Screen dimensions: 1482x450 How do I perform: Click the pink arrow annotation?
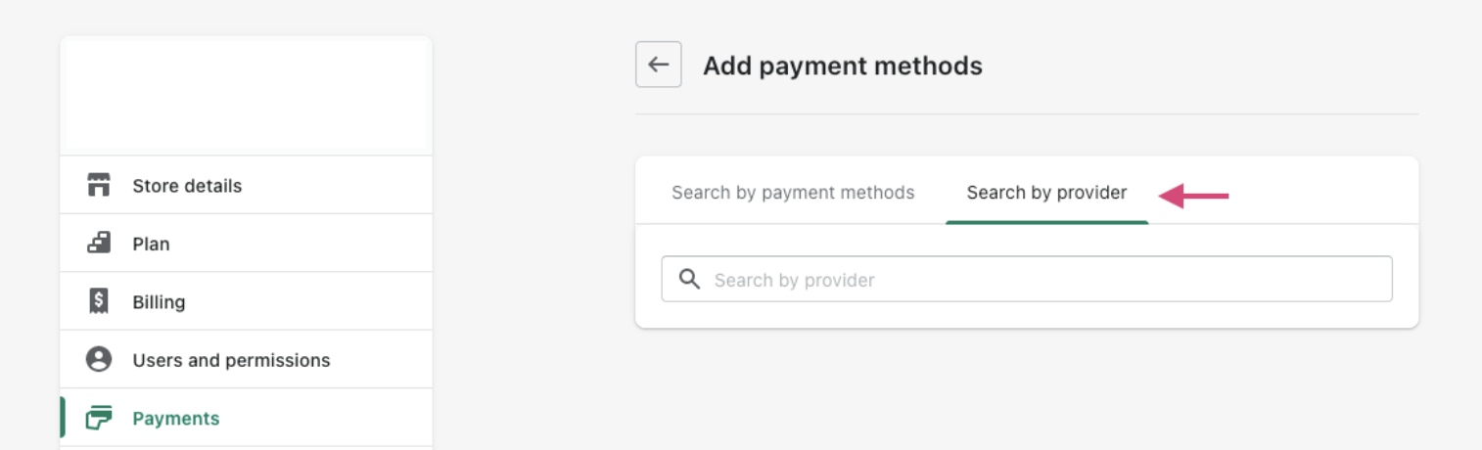point(1194,196)
